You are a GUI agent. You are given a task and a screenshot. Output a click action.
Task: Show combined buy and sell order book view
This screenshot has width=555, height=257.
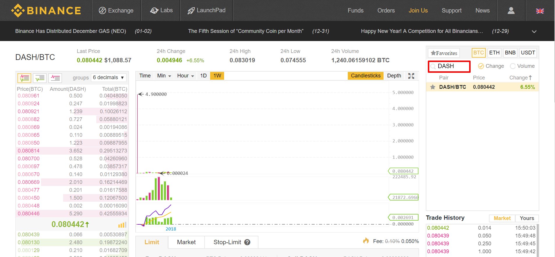tap(24, 78)
